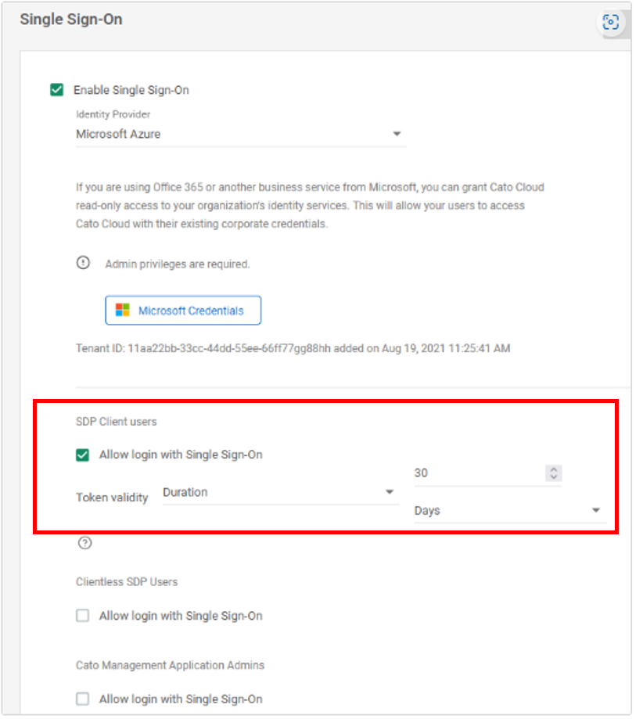Click the 'Cato Management Application Admins' label
This screenshot has width=643, height=719.
(x=171, y=665)
